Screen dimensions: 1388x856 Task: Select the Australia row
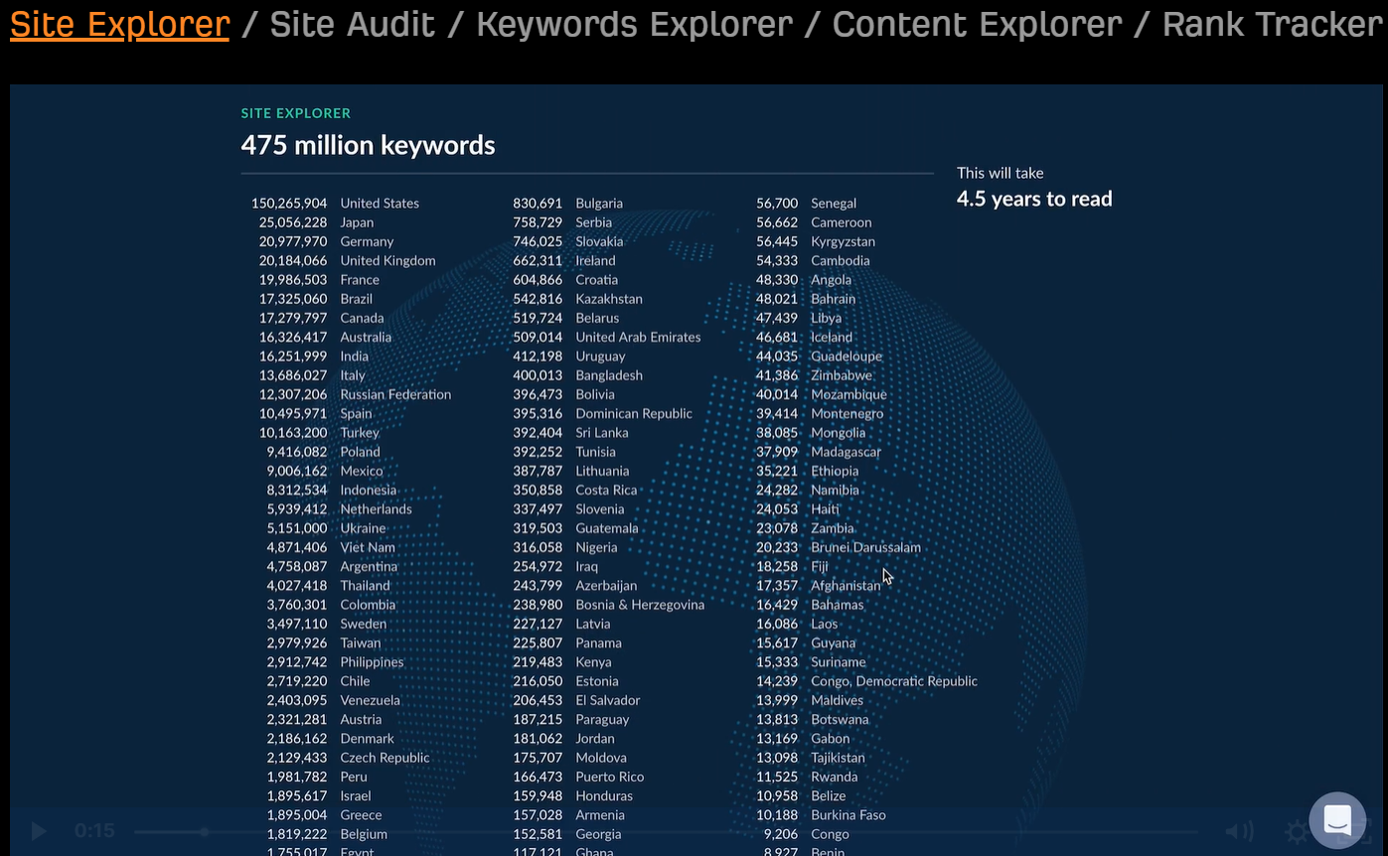point(325,337)
